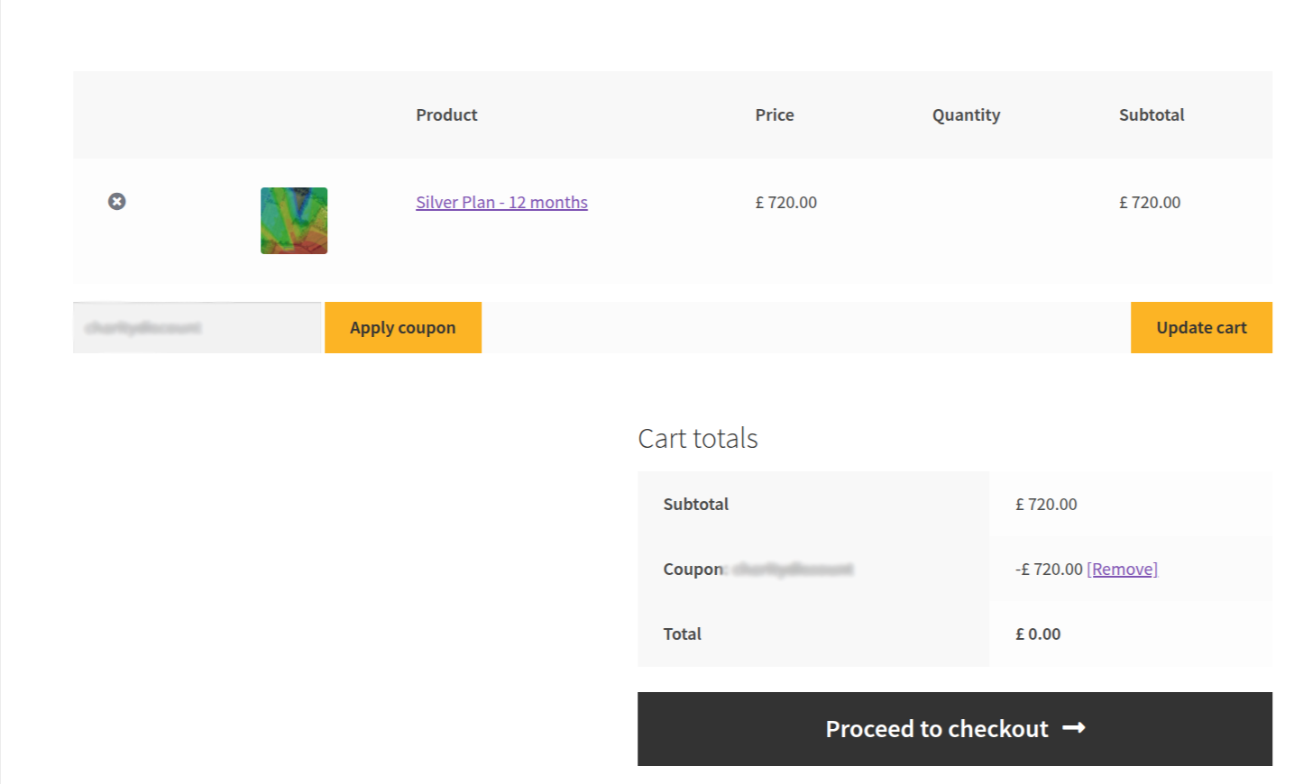Click the Subtotal label in Cart totals
1294x784 pixels.
pyautogui.click(x=696, y=505)
